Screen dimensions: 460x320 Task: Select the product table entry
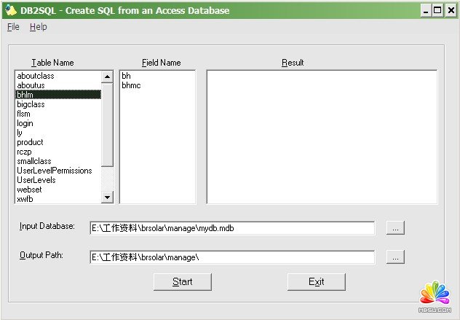pyautogui.click(x=30, y=142)
